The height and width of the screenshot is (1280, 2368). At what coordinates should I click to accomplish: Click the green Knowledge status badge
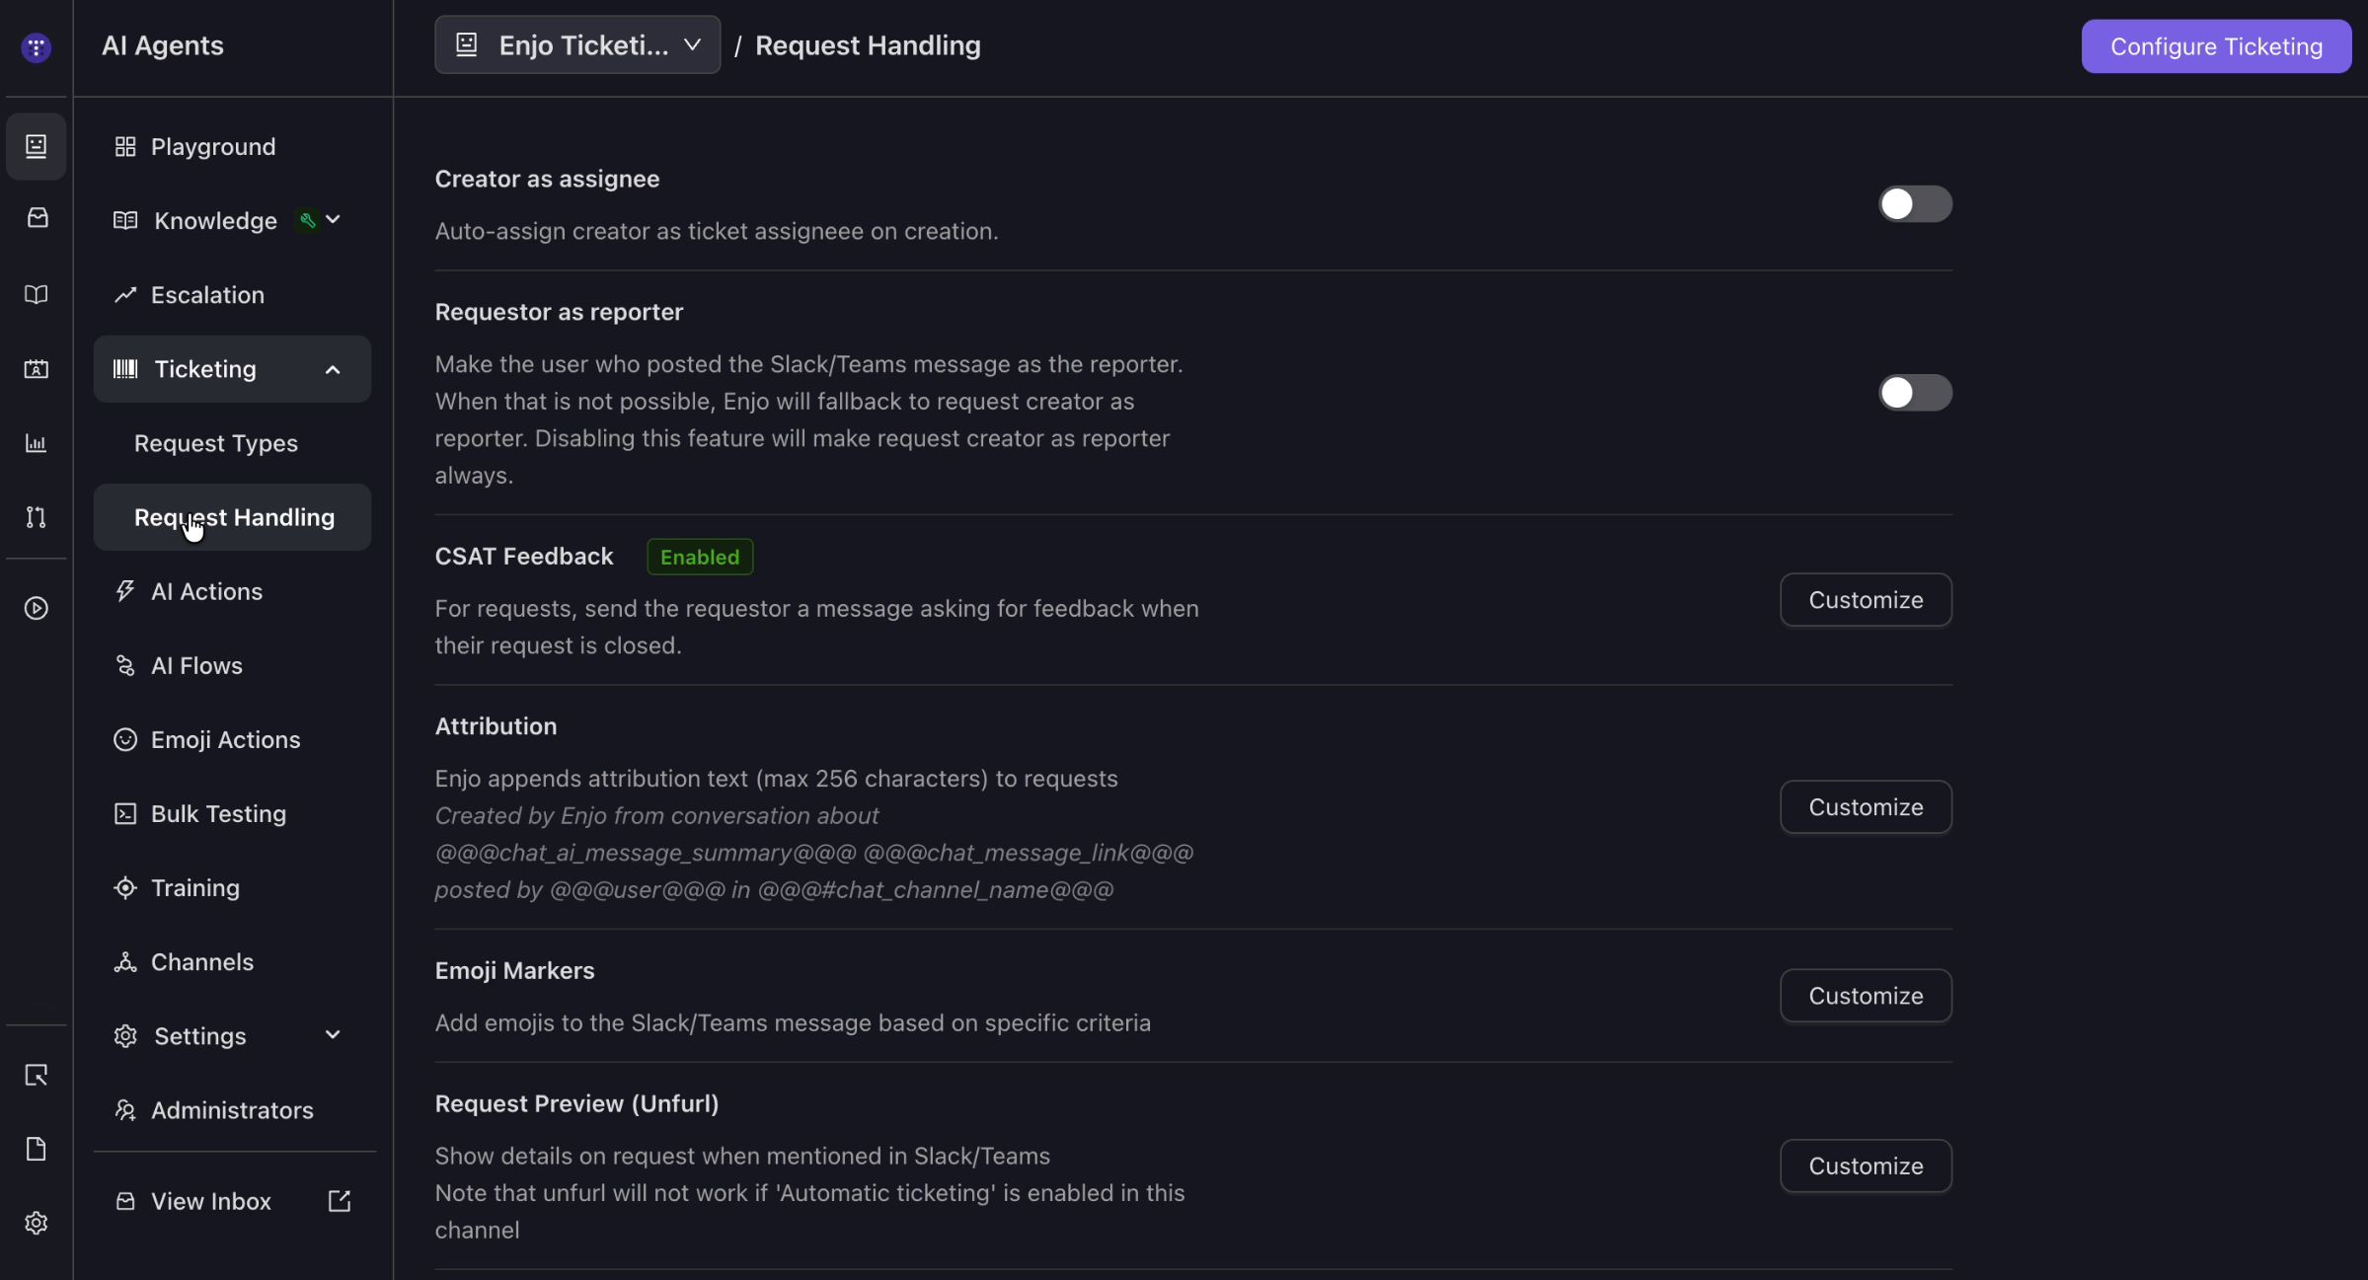click(x=308, y=220)
